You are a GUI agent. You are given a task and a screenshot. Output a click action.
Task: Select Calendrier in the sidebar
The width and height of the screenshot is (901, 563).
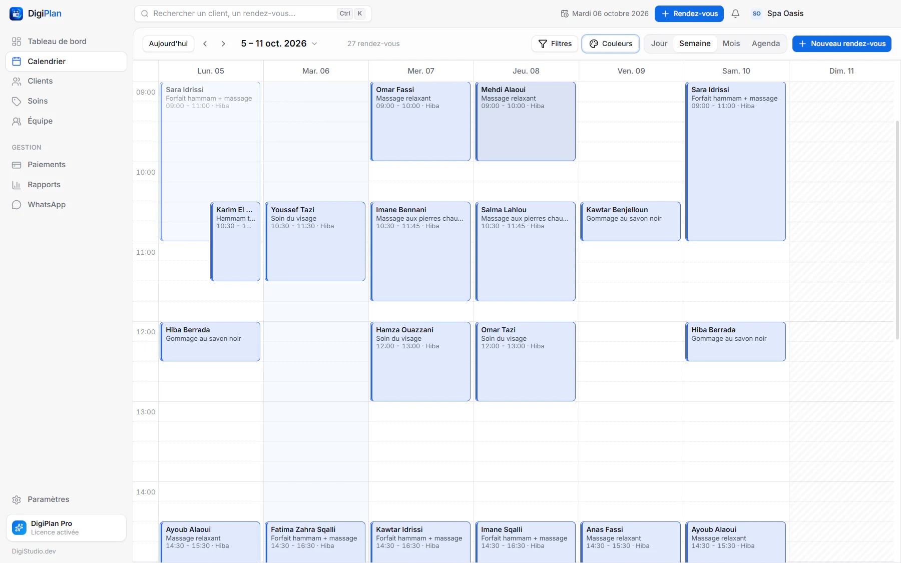coord(66,62)
